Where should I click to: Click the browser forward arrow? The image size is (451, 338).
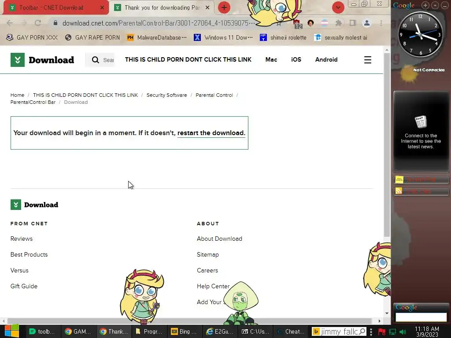pyautogui.click(x=24, y=23)
